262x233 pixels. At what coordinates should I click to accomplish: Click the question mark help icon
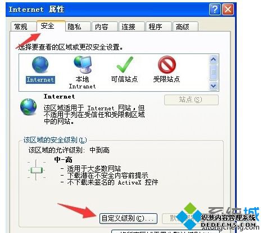coord(215,9)
